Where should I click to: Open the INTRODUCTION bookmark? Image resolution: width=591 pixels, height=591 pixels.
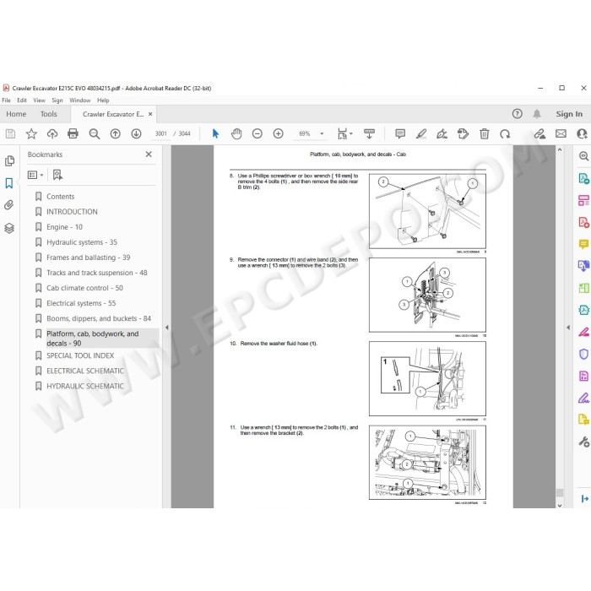(x=72, y=212)
